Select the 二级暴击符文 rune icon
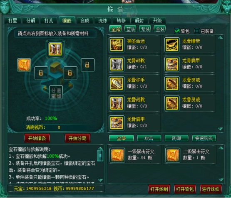Image resolution: width=231 pixels, height=198 pixels. click(172, 155)
